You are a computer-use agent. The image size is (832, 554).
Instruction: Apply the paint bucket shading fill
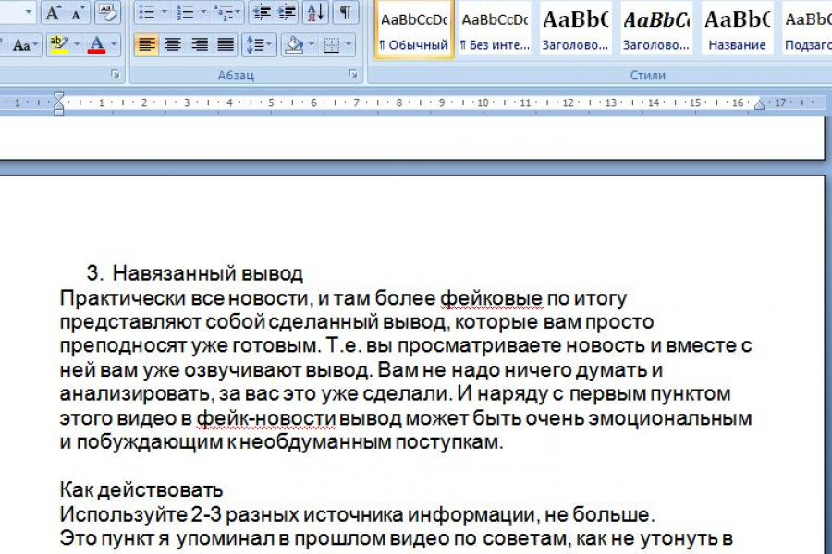pos(293,44)
